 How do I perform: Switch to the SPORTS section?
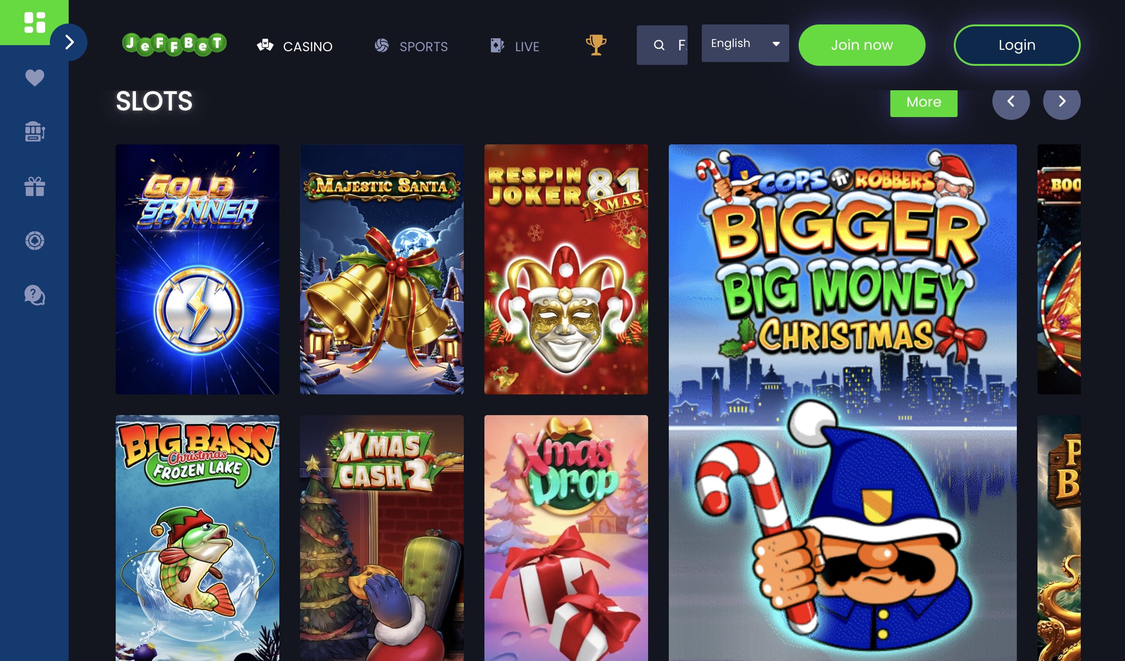(411, 46)
